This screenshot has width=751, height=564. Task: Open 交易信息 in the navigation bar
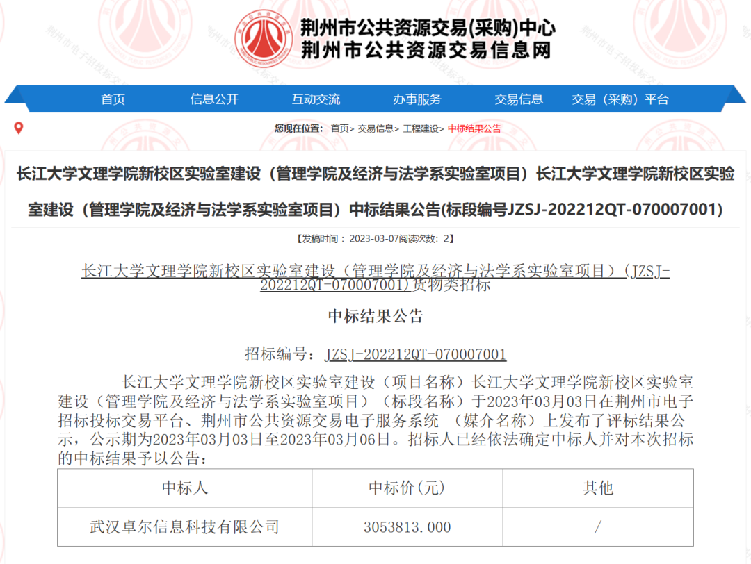[x=519, y=99]
